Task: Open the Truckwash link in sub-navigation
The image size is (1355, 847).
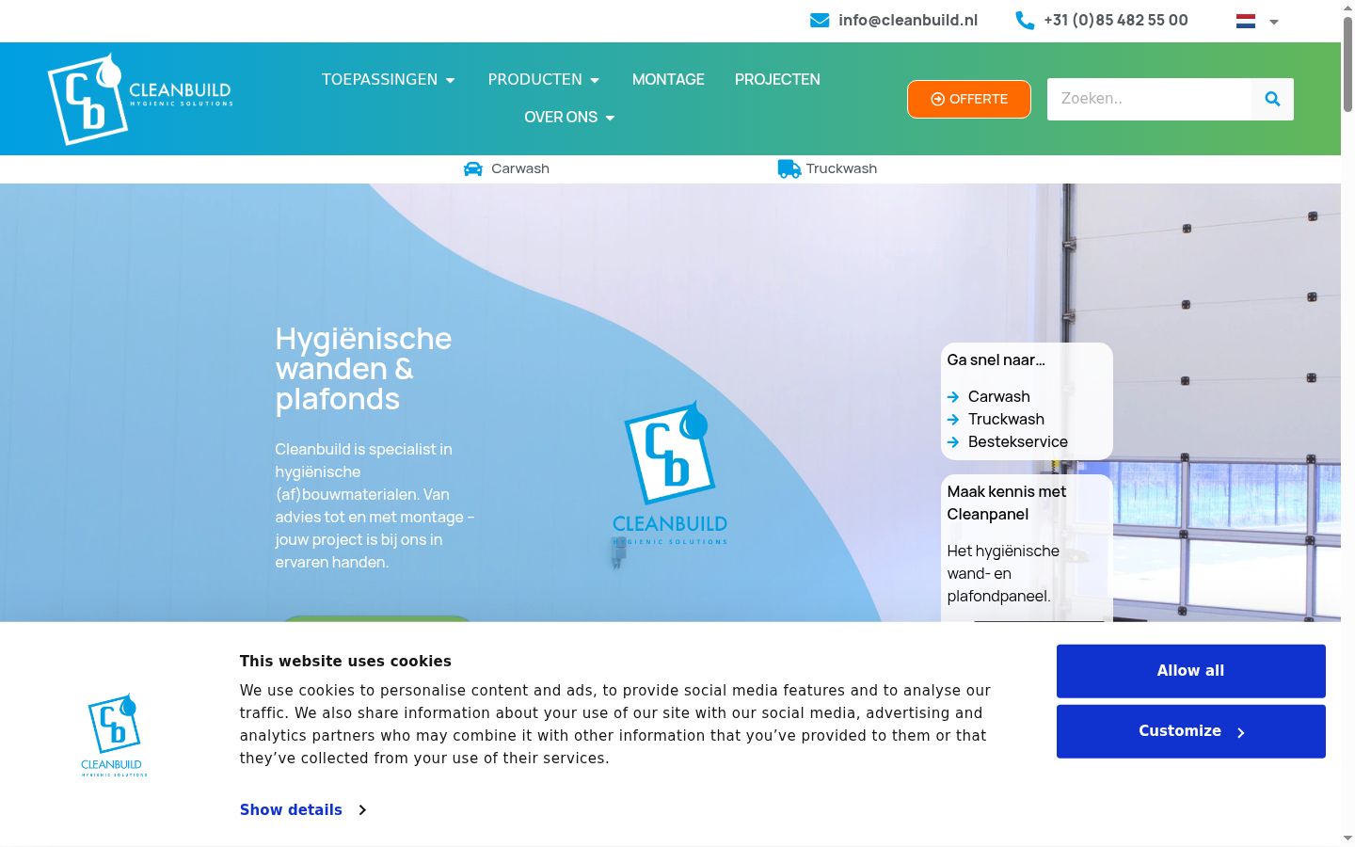Action: tap(841, 168)
